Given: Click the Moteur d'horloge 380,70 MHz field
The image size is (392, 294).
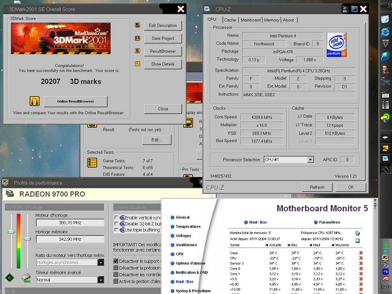Looking at the screenshot, I should (70, 222).
